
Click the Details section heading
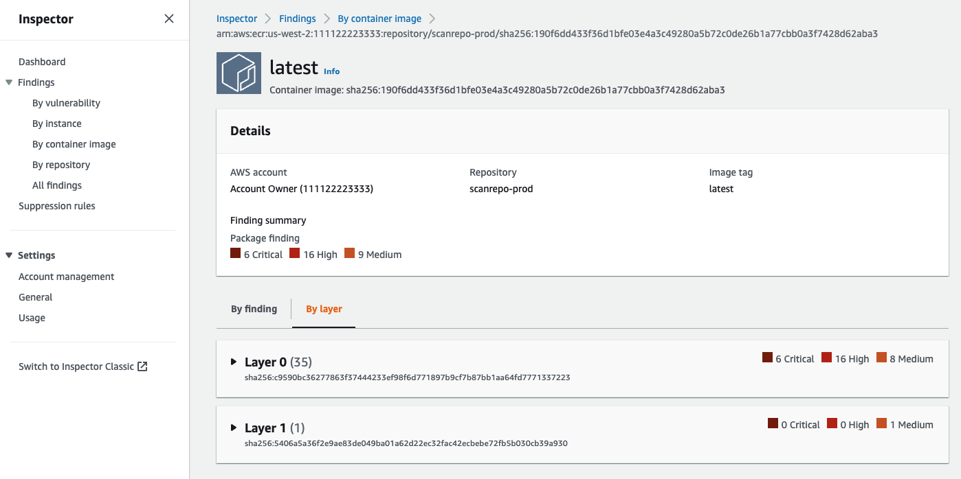tap(250, 131)
